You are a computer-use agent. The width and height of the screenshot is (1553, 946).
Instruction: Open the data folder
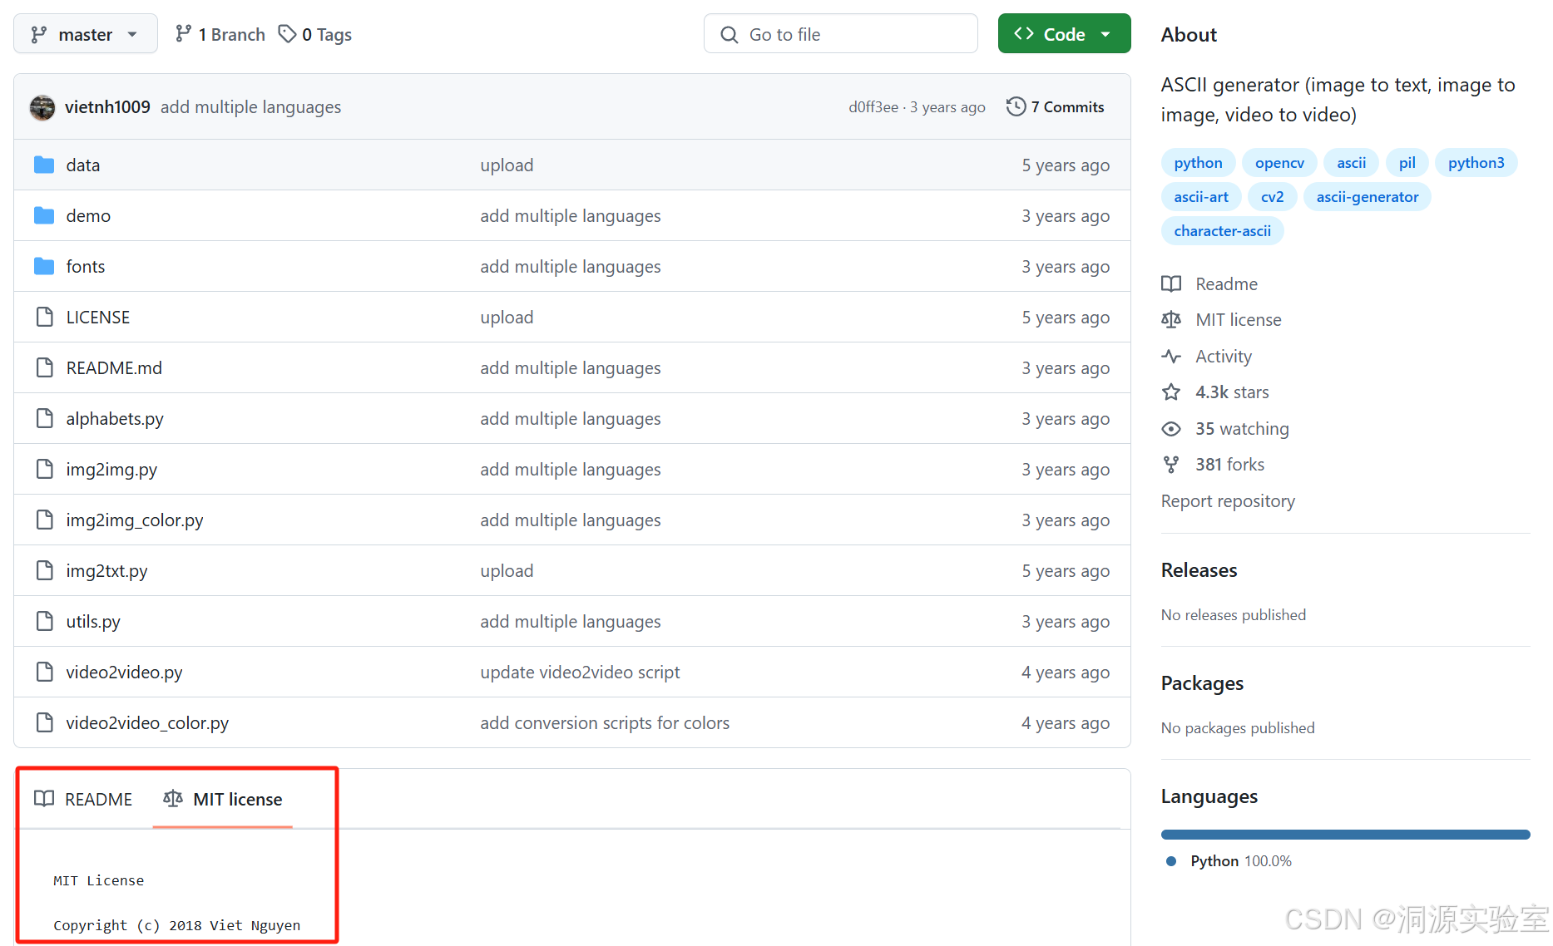click(x=83, y=165)
